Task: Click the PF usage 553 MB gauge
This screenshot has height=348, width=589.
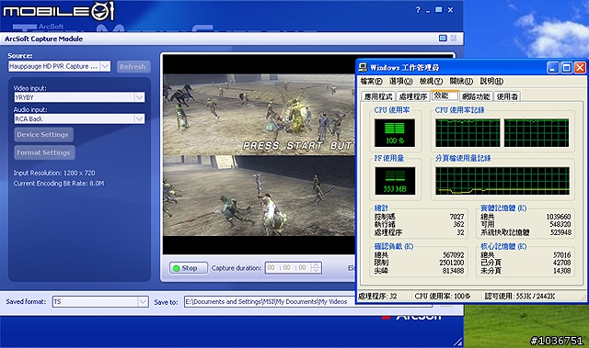Action: (x=395, y=181)
